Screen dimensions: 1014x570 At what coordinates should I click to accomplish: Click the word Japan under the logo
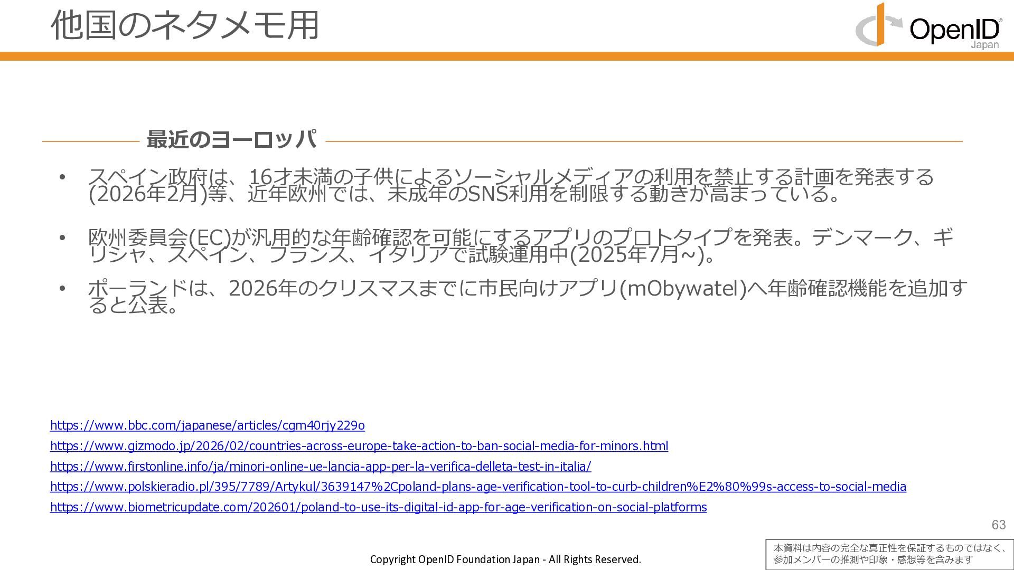[985, 45]
